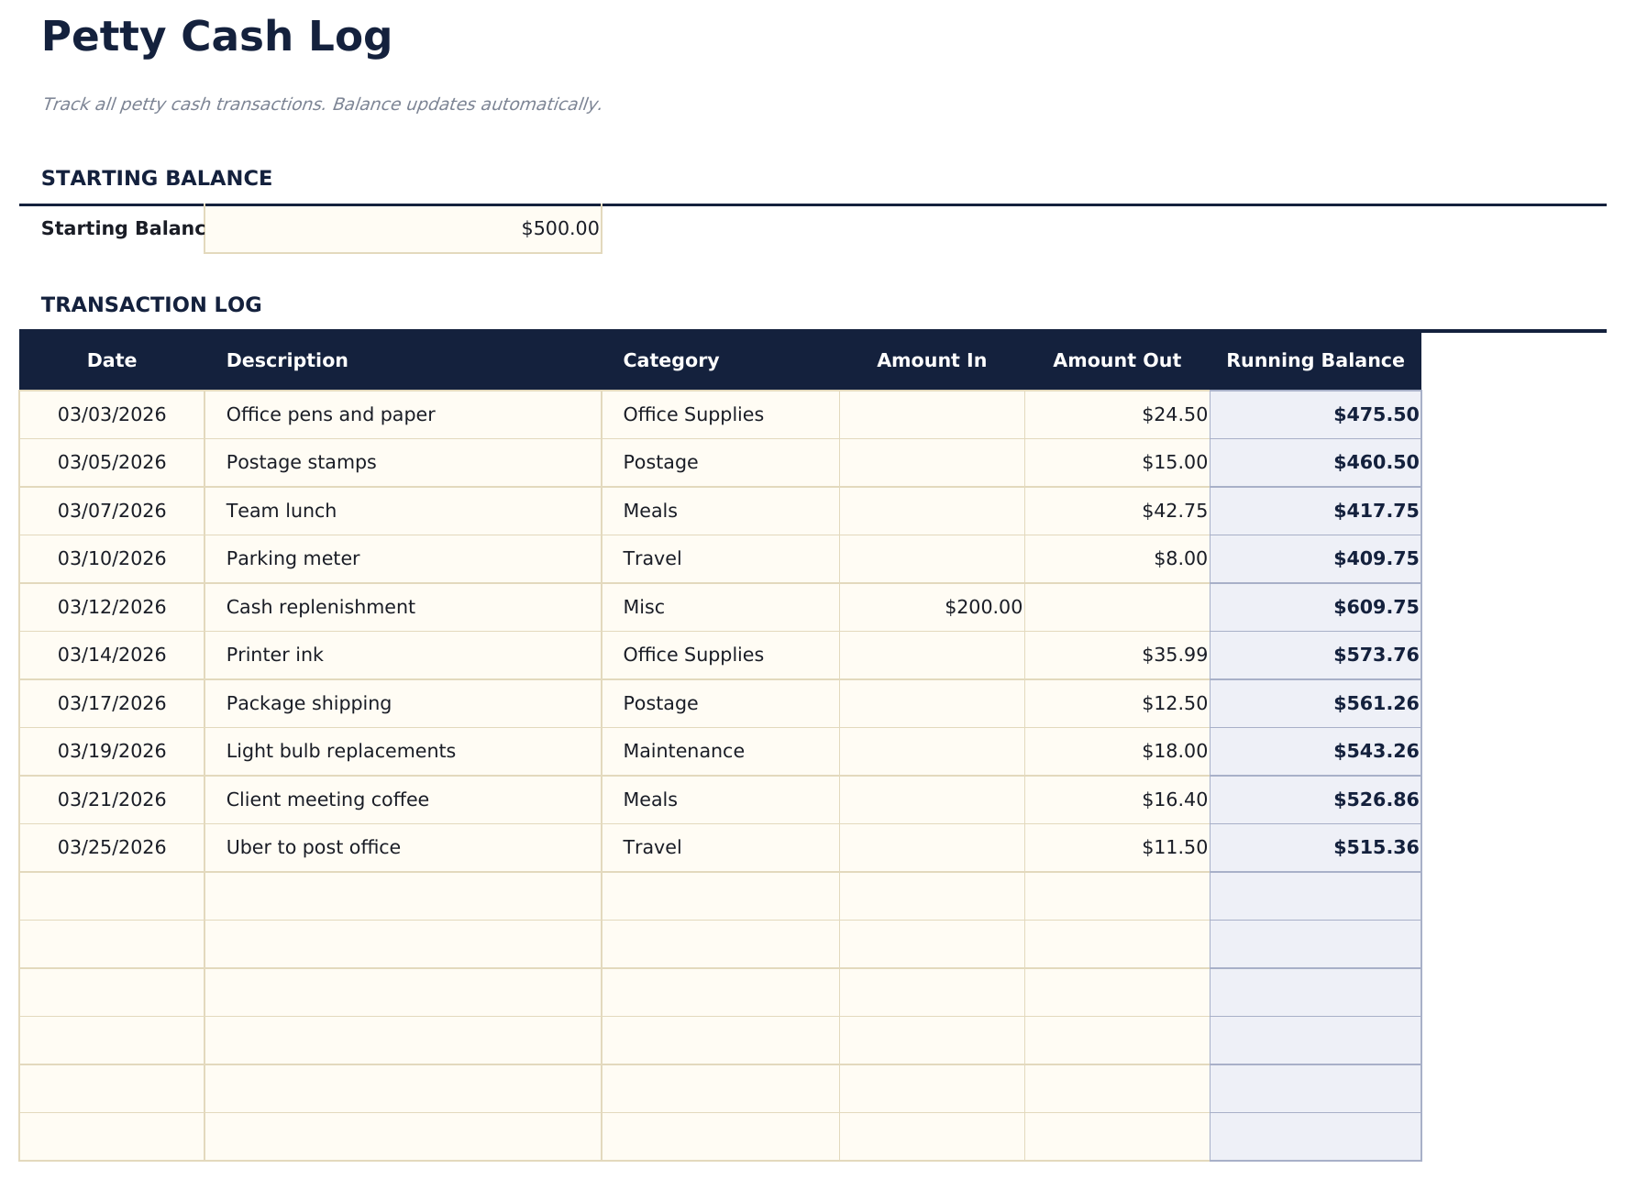Image resolution: width=1625 pixels, height=1180 pixels.
Task: Click the first empty date cell below transactions
Action: click(x=111, y=896)
